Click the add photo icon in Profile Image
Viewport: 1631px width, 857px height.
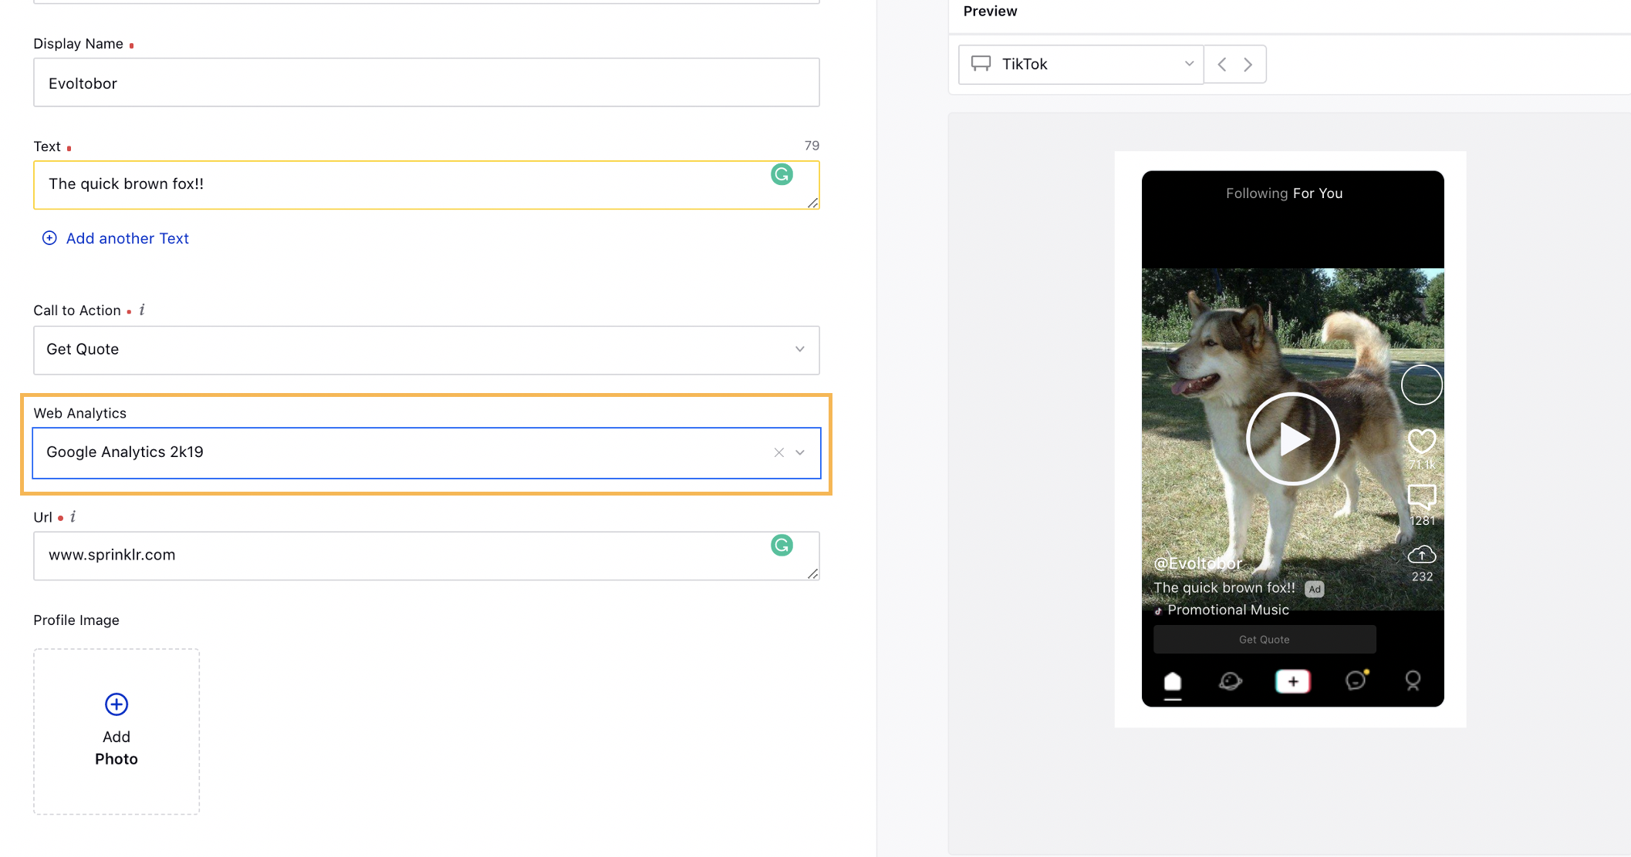tap(116, 705)
